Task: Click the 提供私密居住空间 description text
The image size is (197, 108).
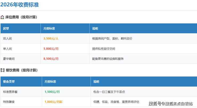Action: click(104, 49)
